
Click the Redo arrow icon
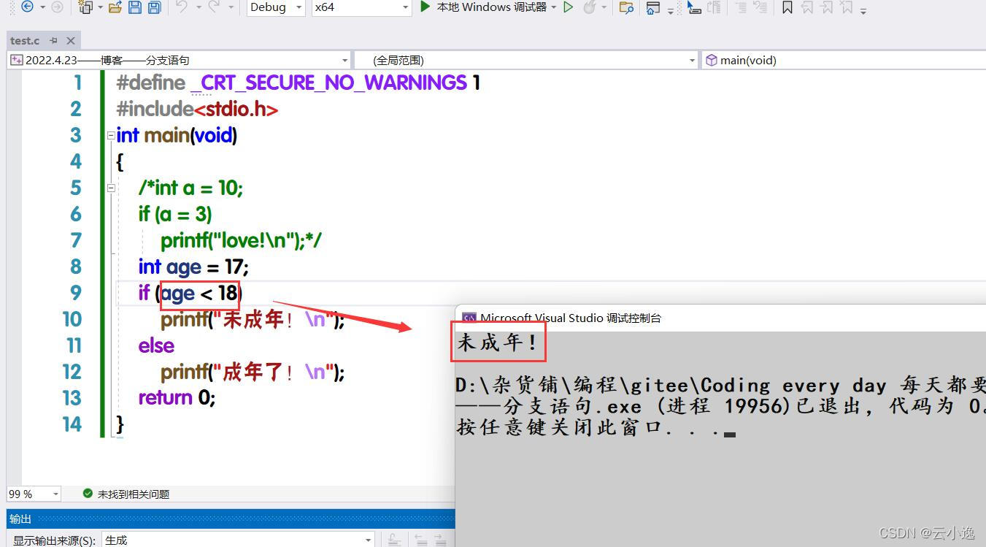214,7
